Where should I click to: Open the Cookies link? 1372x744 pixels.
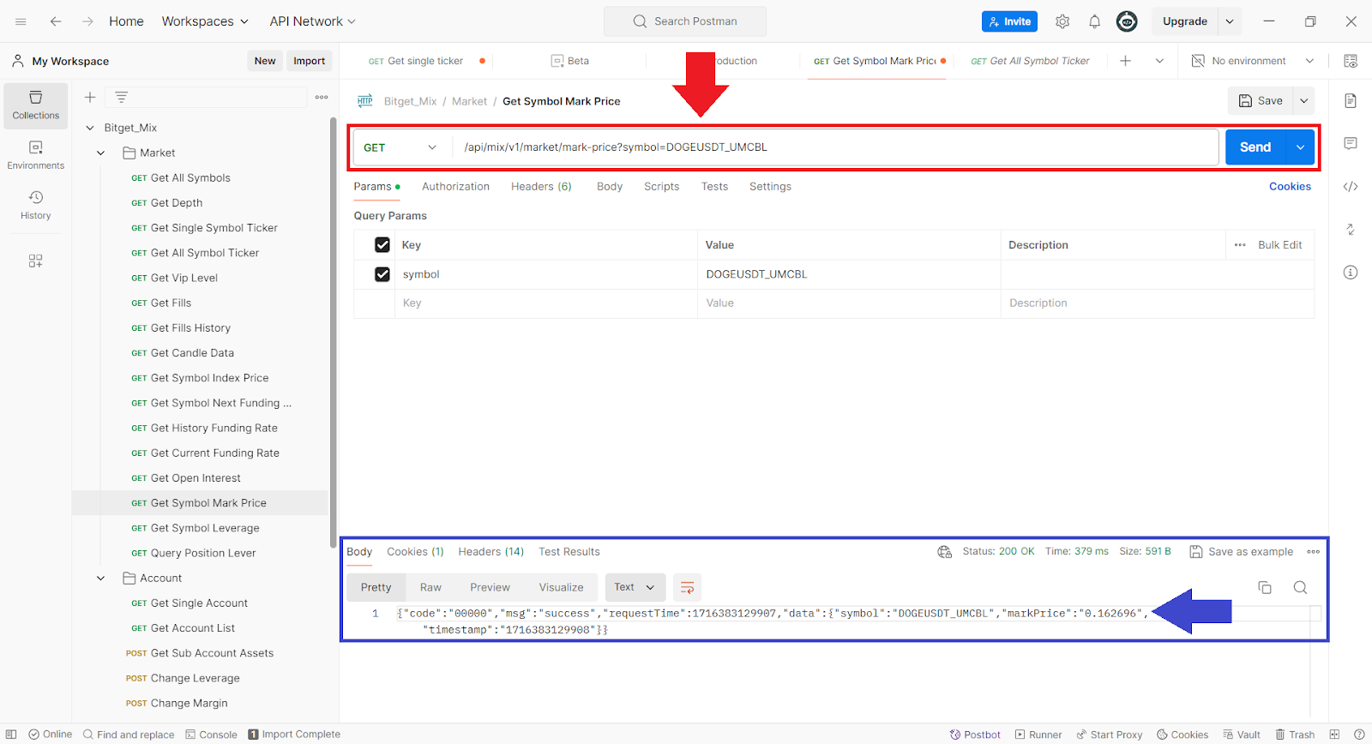[x=1290, y=187]
